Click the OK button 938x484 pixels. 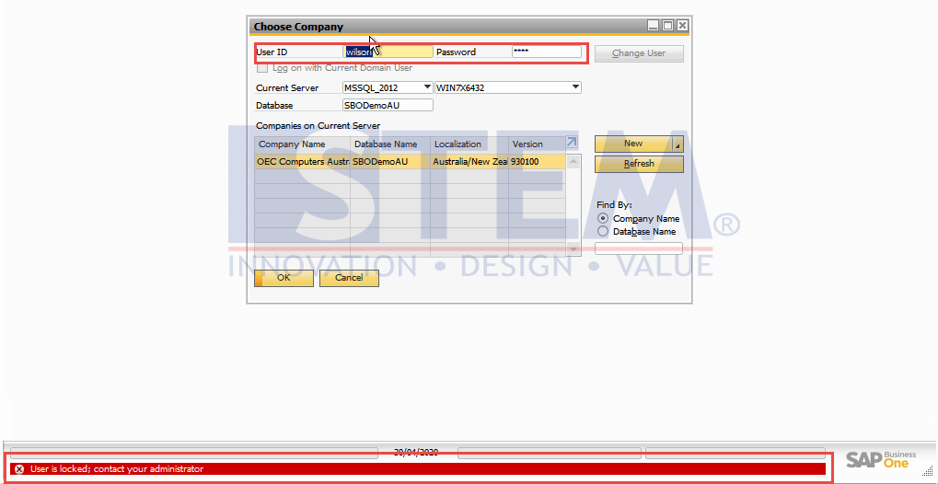[x=284, y=278]
